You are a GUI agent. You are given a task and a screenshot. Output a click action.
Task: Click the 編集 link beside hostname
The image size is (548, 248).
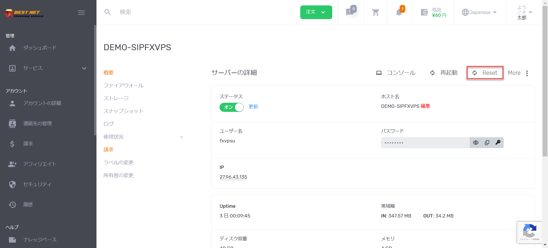click(x=425, y=106)
